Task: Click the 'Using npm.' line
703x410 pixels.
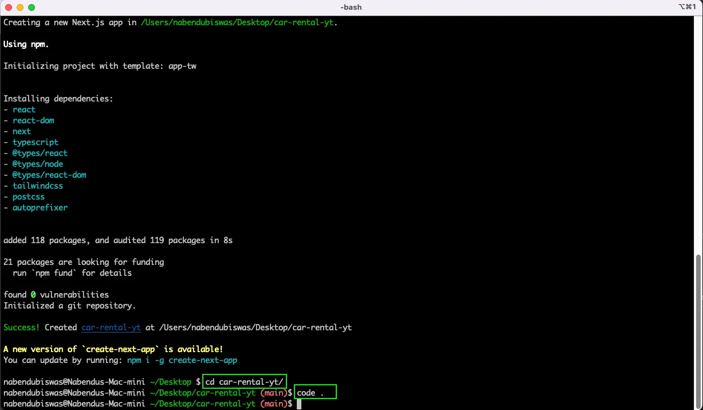Action: 26,44
